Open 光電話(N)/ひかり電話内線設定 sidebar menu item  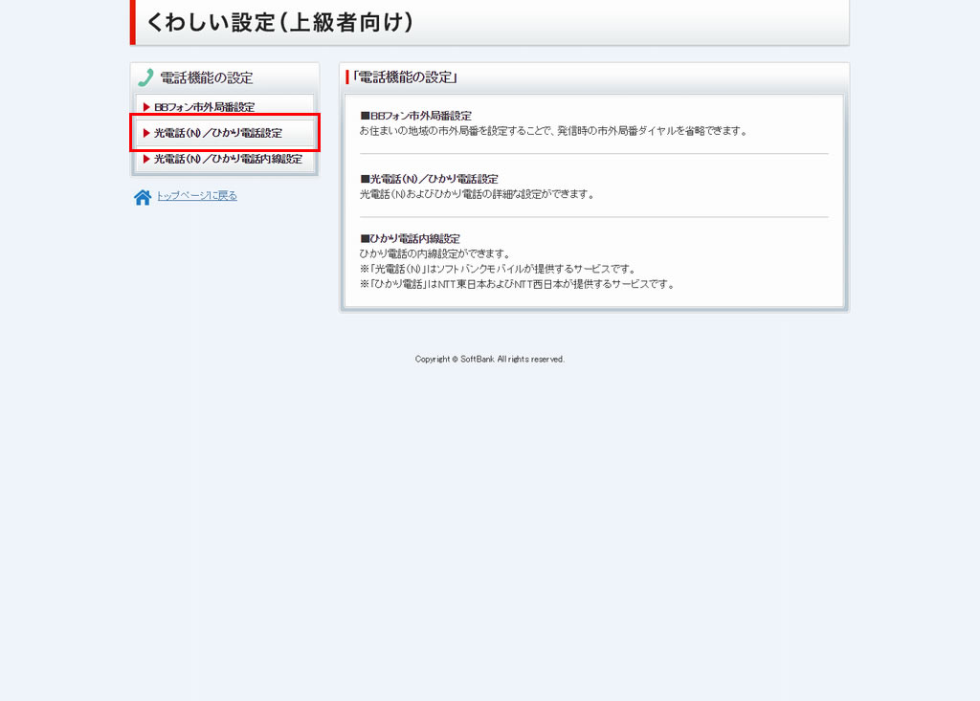point(228,159)
